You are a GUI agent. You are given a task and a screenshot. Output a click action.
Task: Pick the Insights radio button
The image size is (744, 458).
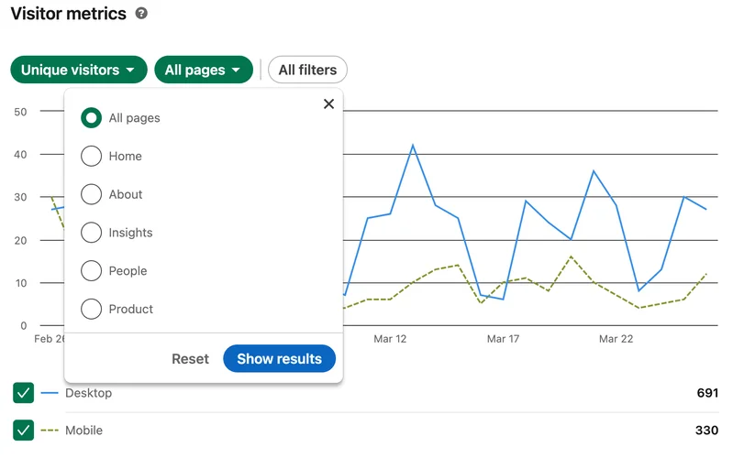coord(91,233)
